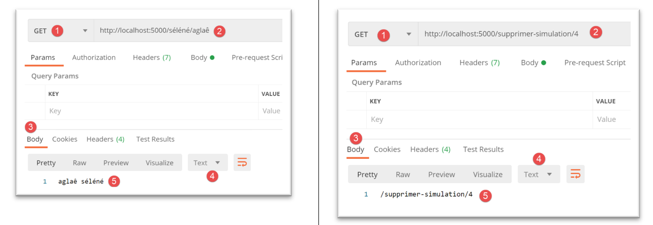The image size is (653, 225).
Task: Open Cookies tab in the aglaê response
Action: [x=64, y=139]
